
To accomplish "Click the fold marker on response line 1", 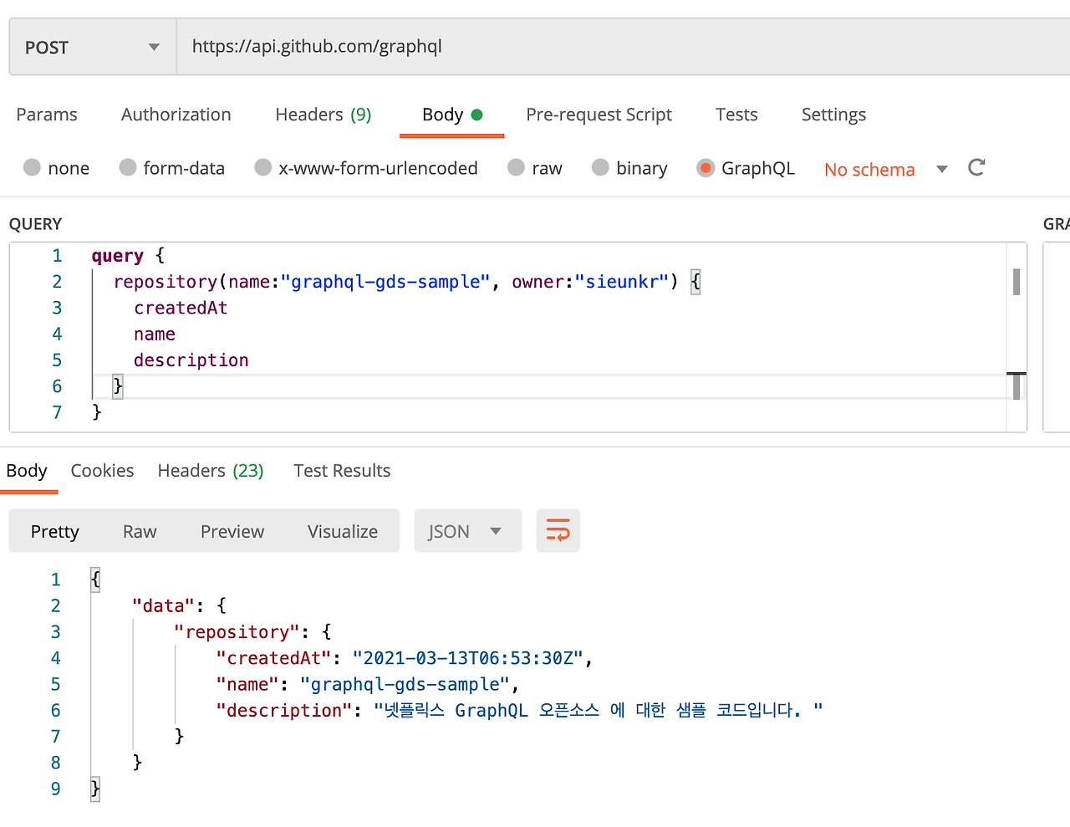I will [x=94, y=579].
